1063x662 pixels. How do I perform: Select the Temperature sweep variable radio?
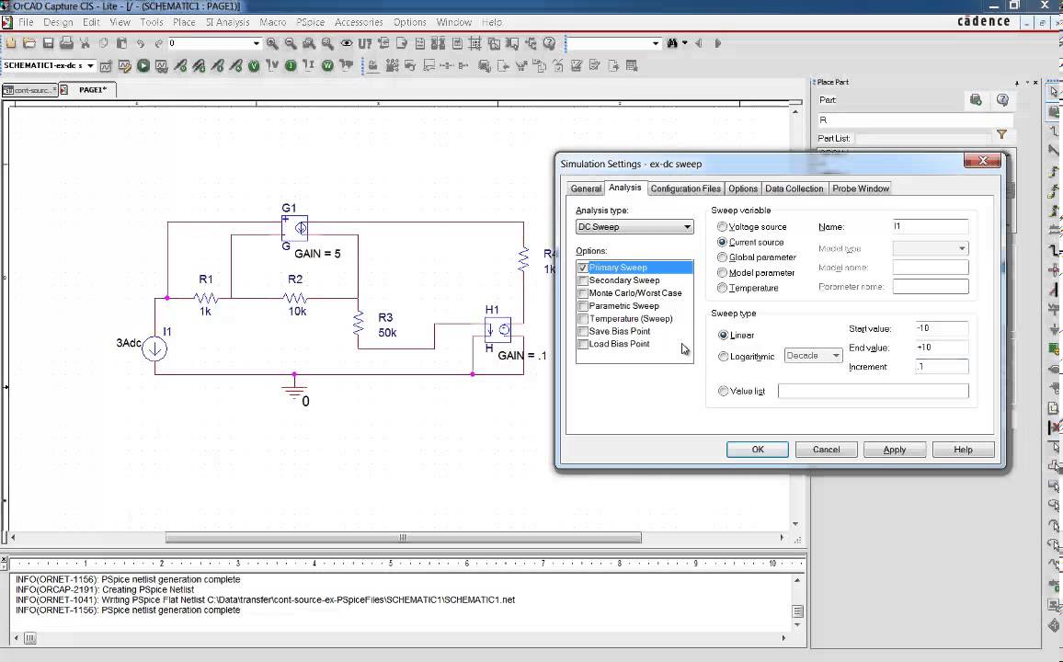tap(722, 288)
